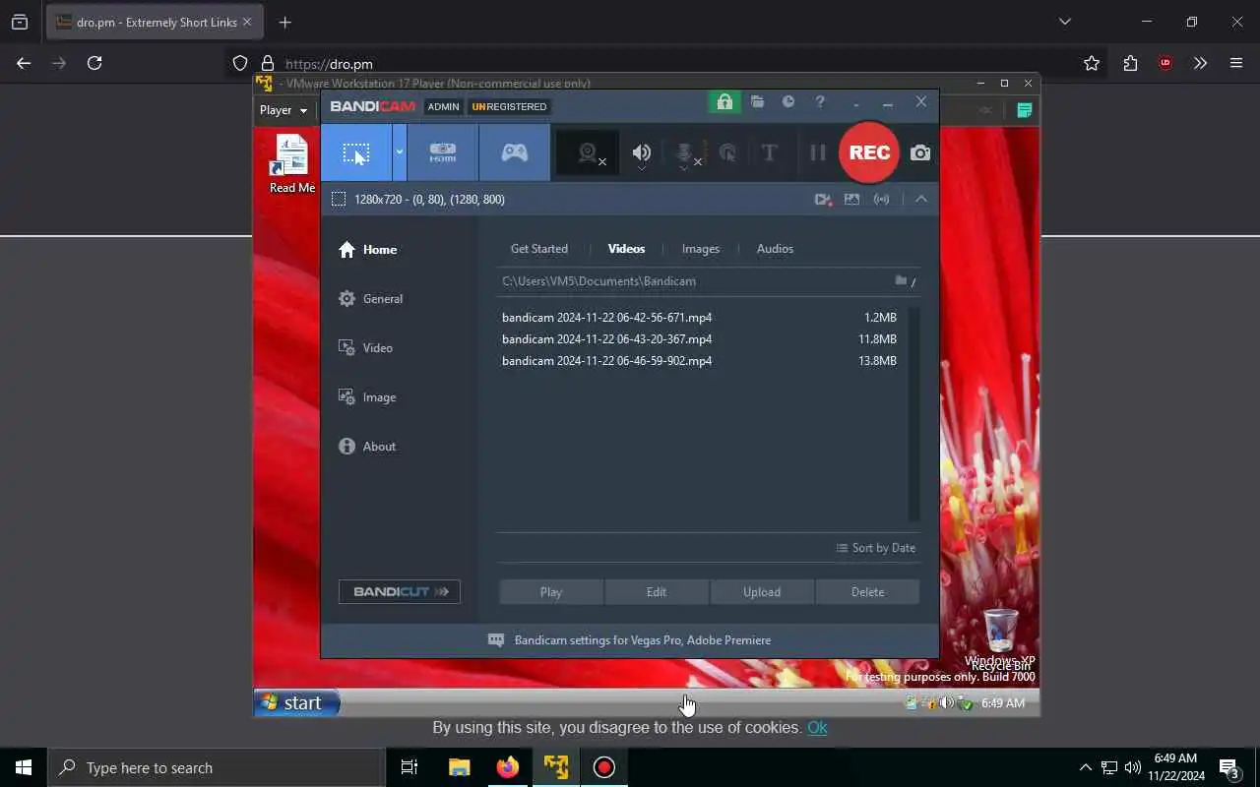Click the 1280x720 recording area text
Screen dimensions: 1260x787
pyautogui.click(x=429, y=199)
